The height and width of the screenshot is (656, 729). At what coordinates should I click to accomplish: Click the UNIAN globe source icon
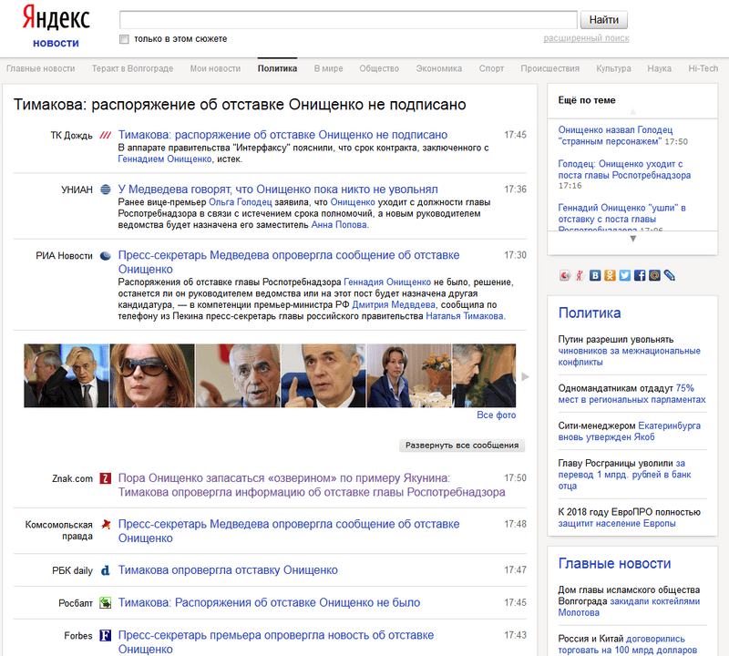coord(106,190)
